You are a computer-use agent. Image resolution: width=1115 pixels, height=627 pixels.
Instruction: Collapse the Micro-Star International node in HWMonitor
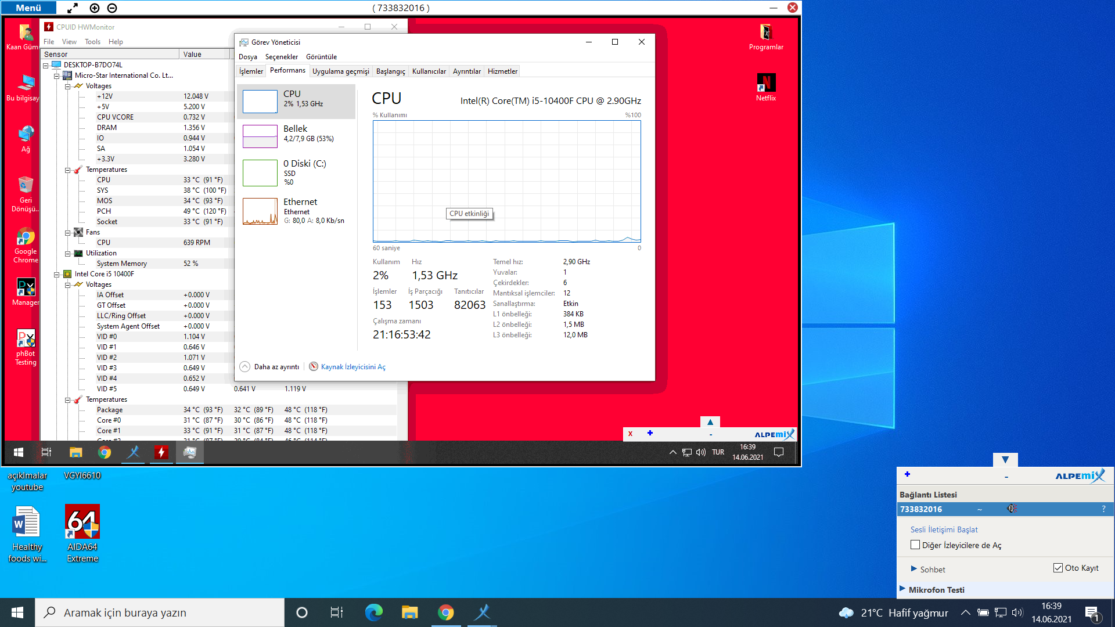pos(57,76)
